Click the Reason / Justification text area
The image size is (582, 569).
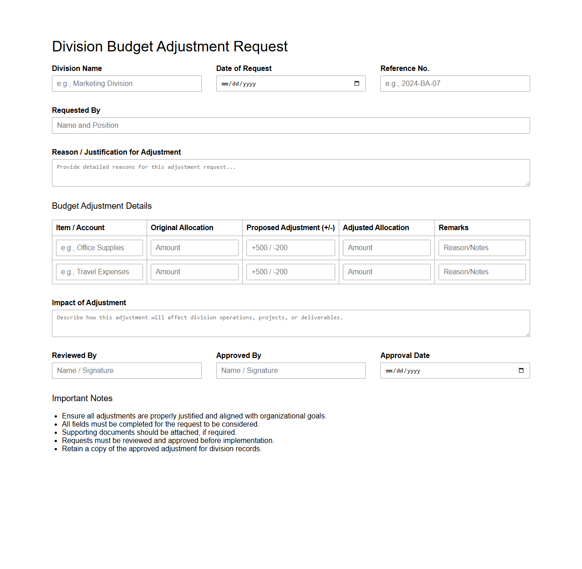coord(291,173)
